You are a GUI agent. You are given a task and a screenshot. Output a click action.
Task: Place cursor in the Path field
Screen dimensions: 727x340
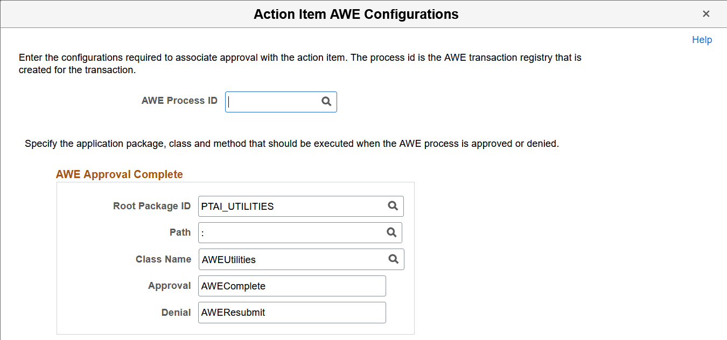click(291, 232)
